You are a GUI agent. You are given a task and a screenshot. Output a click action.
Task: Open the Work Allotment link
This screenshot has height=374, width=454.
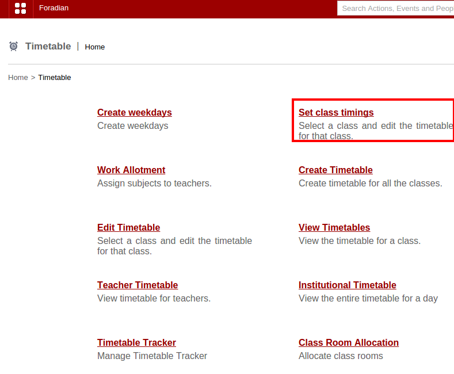(x=131, y=170)
